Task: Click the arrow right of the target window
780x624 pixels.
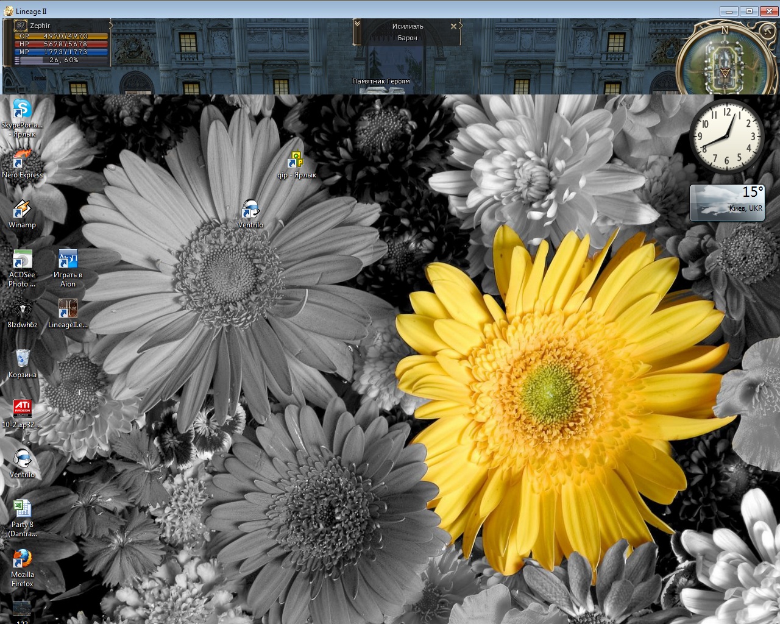Action: [461, 26]
